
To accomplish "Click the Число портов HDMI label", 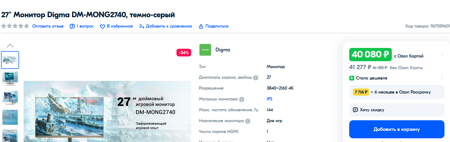I will (x=219, y=131).
